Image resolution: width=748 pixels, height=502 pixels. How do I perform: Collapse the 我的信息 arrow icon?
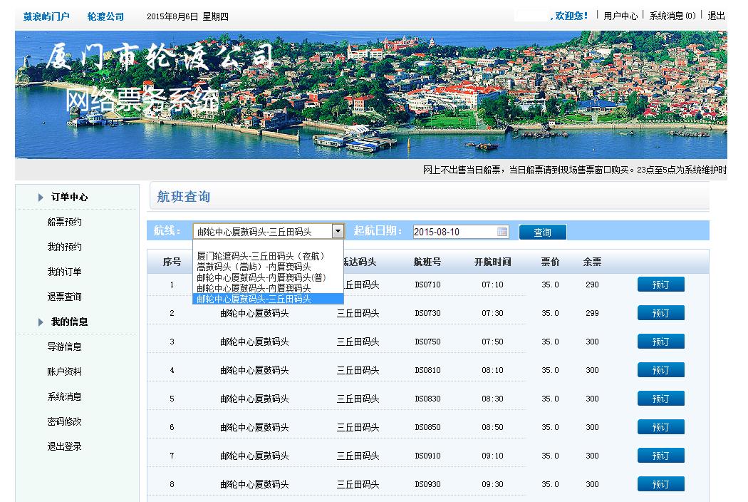41,322
